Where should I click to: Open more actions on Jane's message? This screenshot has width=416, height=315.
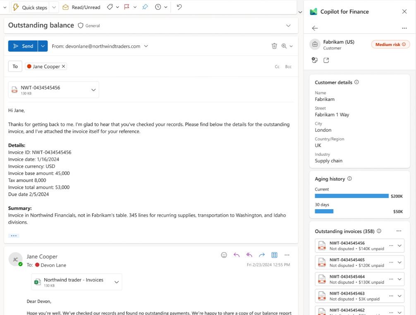(x=287, y=255)
